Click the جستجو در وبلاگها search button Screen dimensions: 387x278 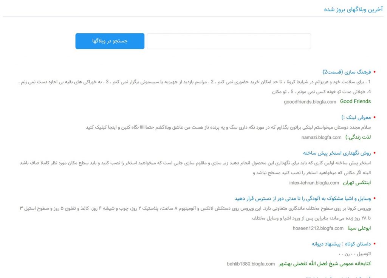coord(110,41)
